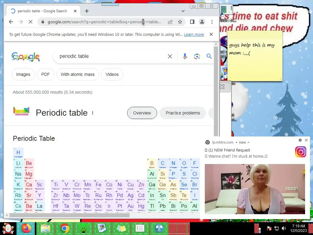The height and width of the screenshot is (235, 313).
Task: Click the address bar URL in Chrome
Action: [x=104, y=22]
